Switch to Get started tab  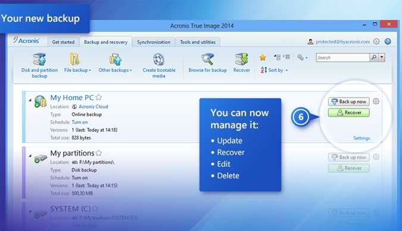pos(63,42)
